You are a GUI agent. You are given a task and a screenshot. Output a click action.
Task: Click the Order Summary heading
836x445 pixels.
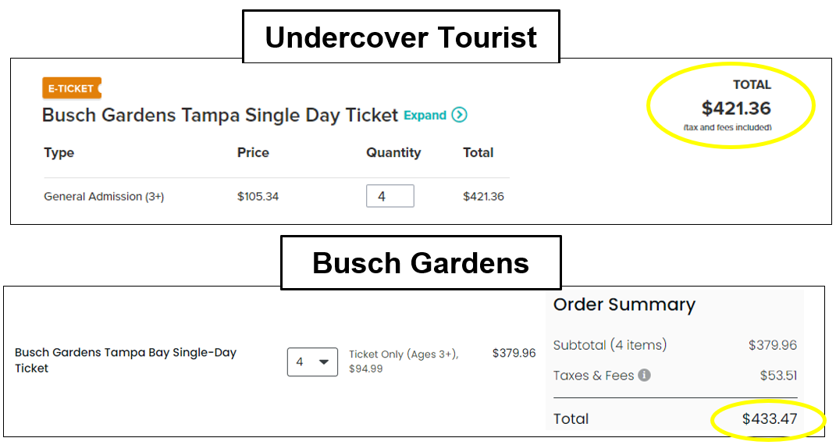click(x=624, y=304)
